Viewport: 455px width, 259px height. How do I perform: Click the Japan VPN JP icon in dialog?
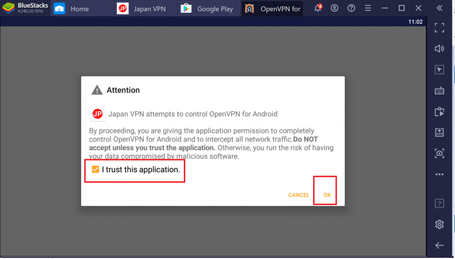tap(97, 114)
